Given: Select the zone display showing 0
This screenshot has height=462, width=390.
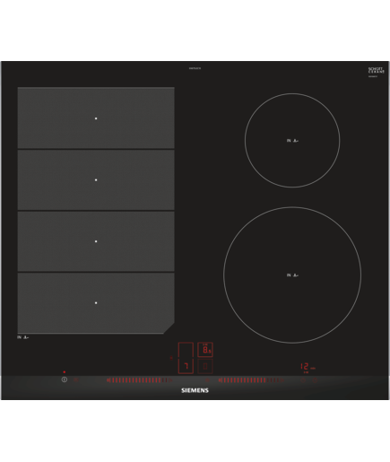Looking at the screenshot, I should coord(205,366).
